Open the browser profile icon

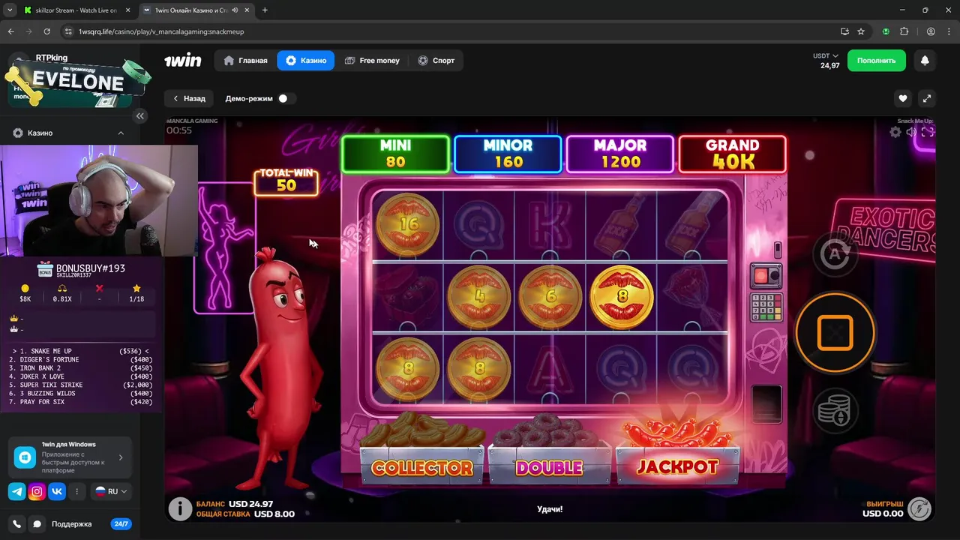click(931, 31)
